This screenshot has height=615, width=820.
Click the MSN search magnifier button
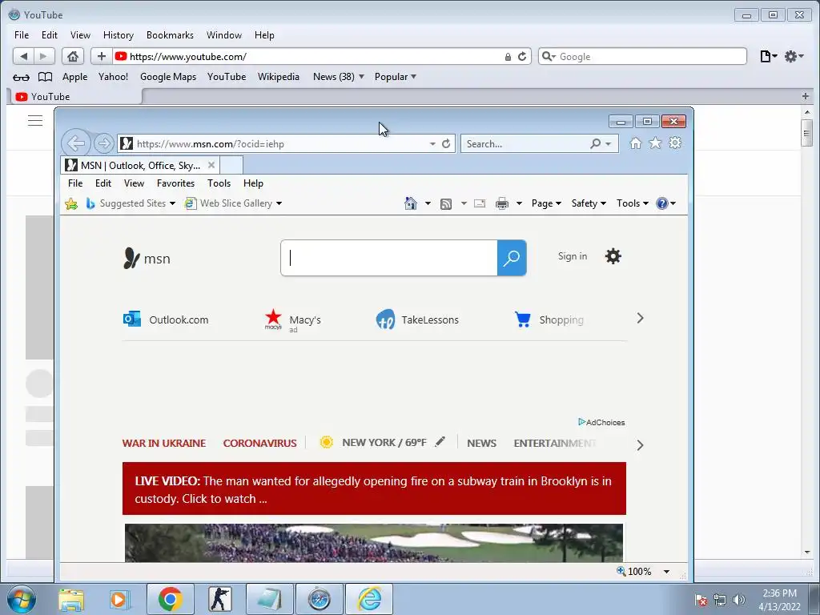[x=512, y=258]
